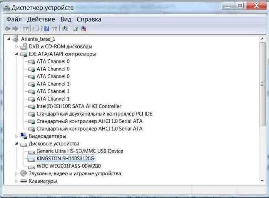This screenshot has width=269, height=198.
Task: Click the Device Manager title bar icon
Action: coord(7,8)
